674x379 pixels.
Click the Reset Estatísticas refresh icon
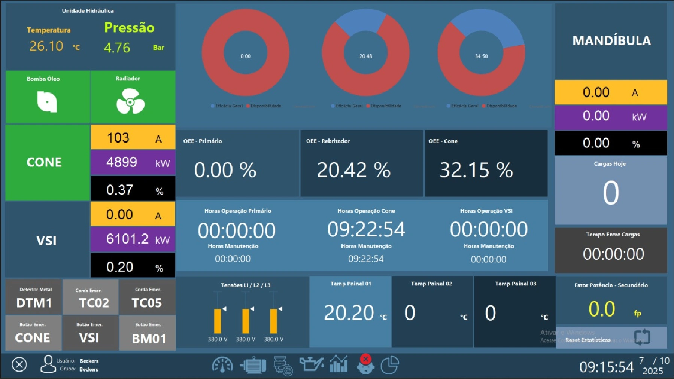tap(642, 337)
